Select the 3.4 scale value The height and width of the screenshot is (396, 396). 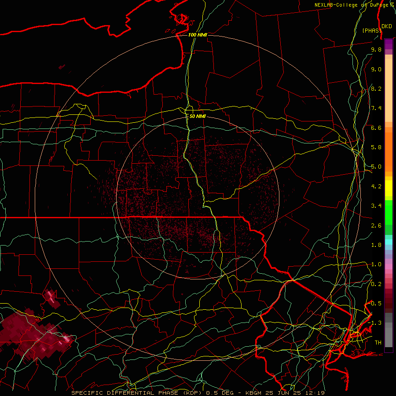[376, 206]
